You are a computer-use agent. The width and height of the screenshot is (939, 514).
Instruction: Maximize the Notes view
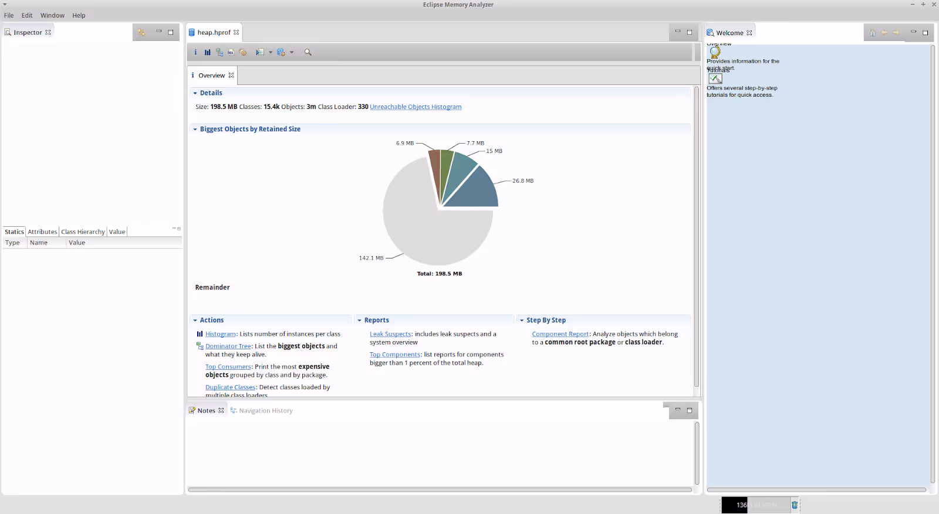690,410
